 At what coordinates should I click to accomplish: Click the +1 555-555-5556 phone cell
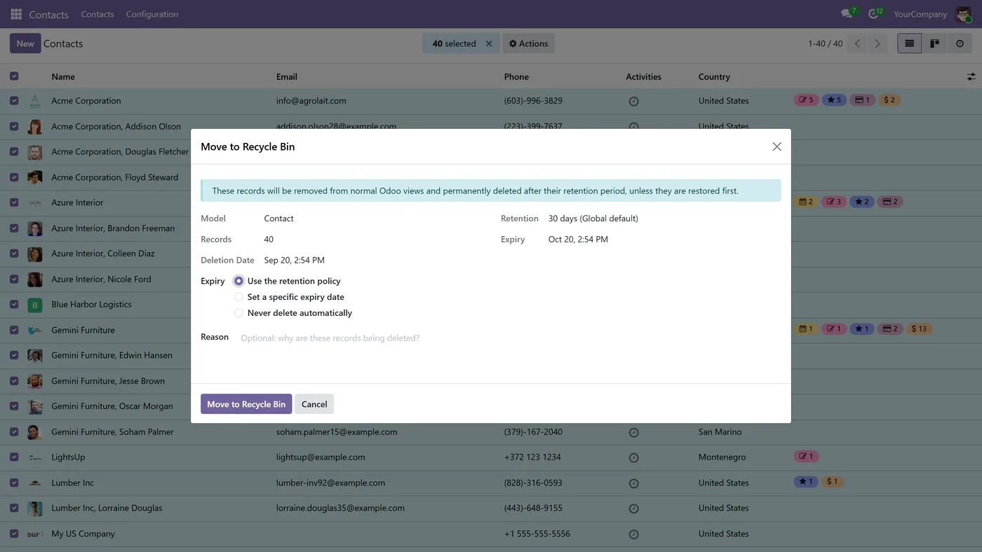point(537,534)
